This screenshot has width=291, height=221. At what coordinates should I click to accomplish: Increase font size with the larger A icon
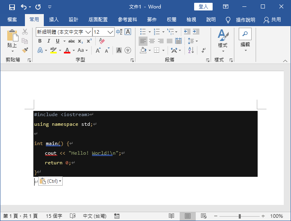click(98, 50)
